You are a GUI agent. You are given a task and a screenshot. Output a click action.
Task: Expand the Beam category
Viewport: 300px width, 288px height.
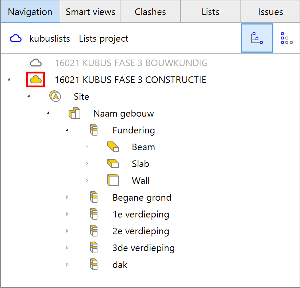click(x=86, y=147)
